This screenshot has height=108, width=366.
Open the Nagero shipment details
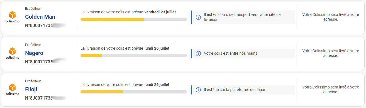point(34,53)
